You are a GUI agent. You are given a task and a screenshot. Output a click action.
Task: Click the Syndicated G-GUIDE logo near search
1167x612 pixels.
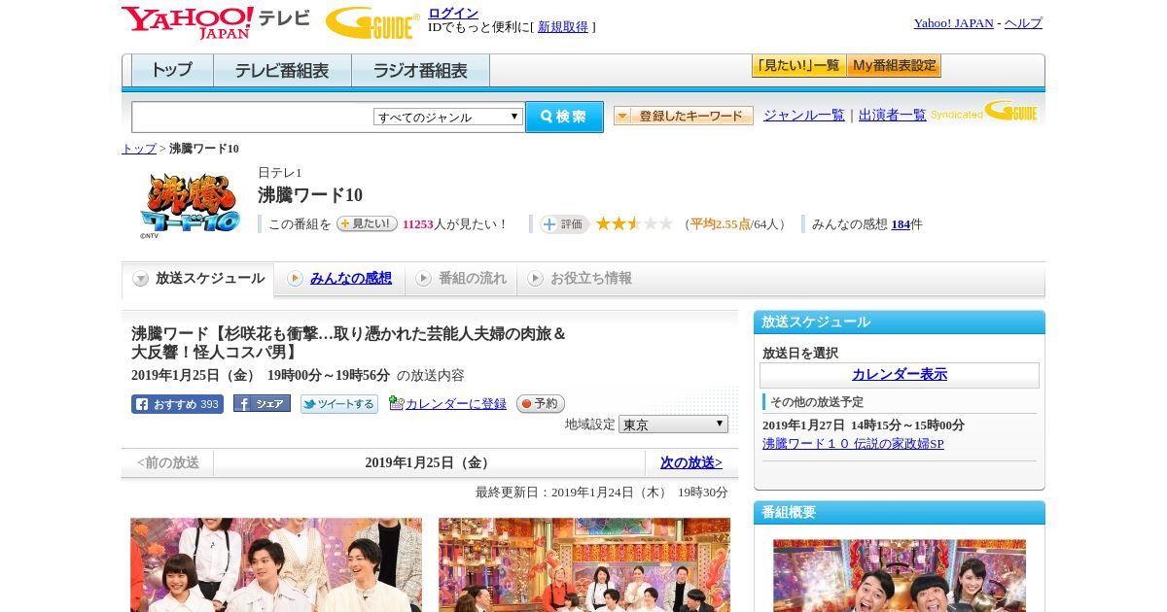tap(984, 112)
